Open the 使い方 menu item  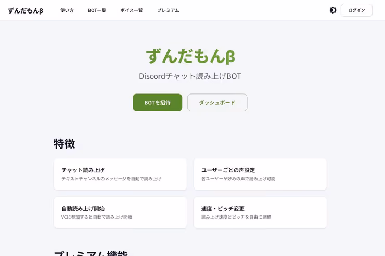(67, 10)
